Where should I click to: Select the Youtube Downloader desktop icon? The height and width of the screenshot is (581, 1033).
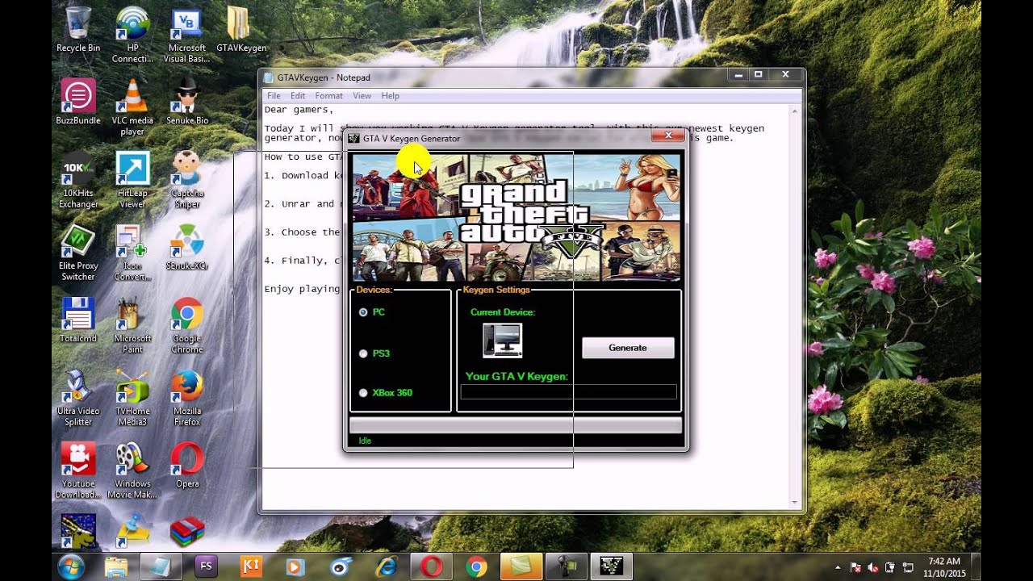pyautogui.click(x=78, y=470)
